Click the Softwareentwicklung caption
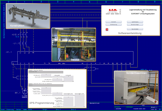The height and width of the screenshot is (111, 162). point(130,33)
